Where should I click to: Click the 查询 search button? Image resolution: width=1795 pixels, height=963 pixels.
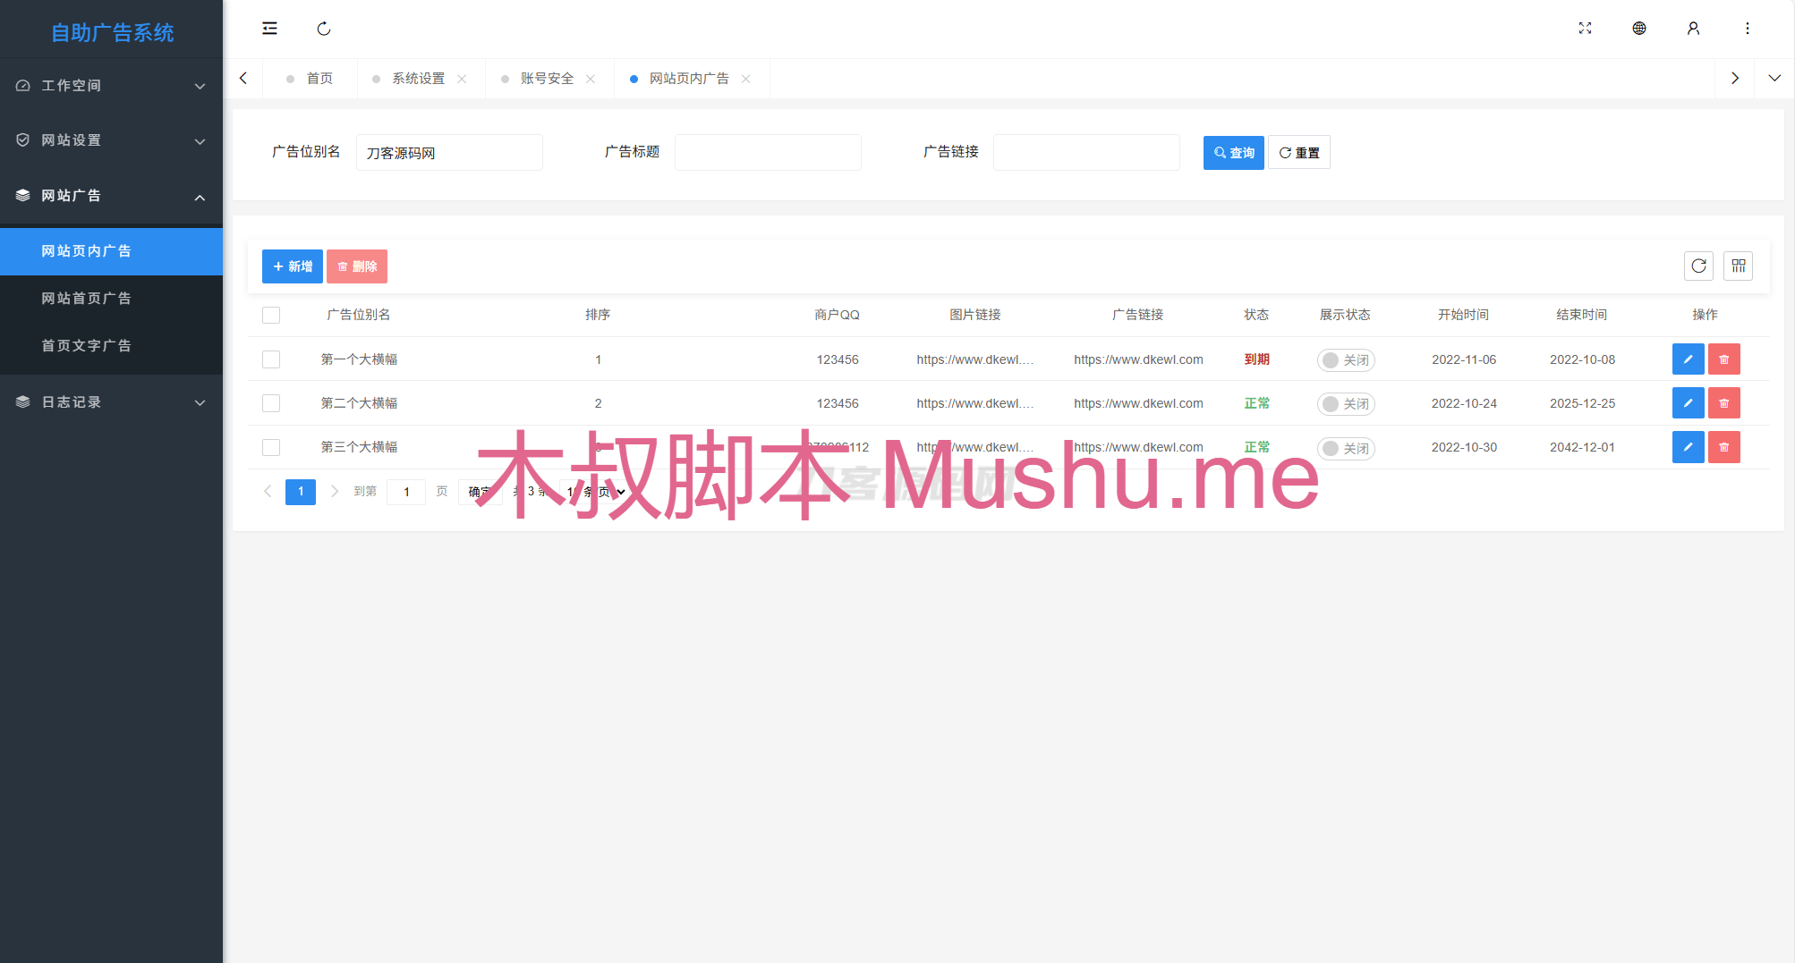click(x=1233, y=152)
